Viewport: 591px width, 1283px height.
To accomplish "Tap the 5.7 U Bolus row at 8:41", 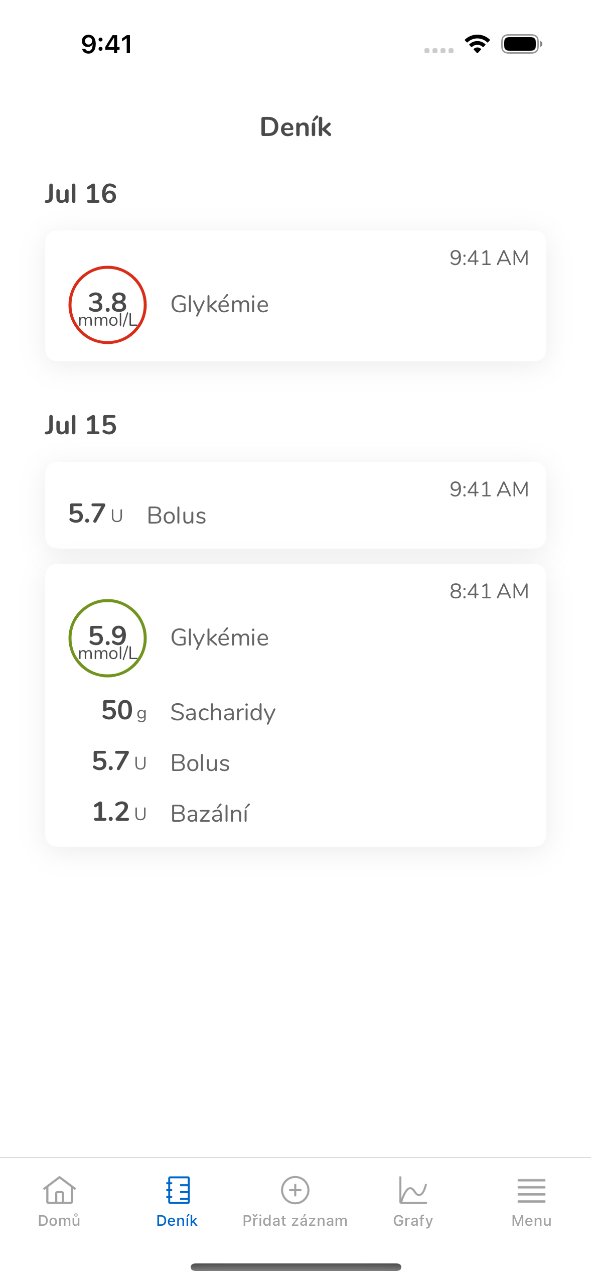I will 161,762.
